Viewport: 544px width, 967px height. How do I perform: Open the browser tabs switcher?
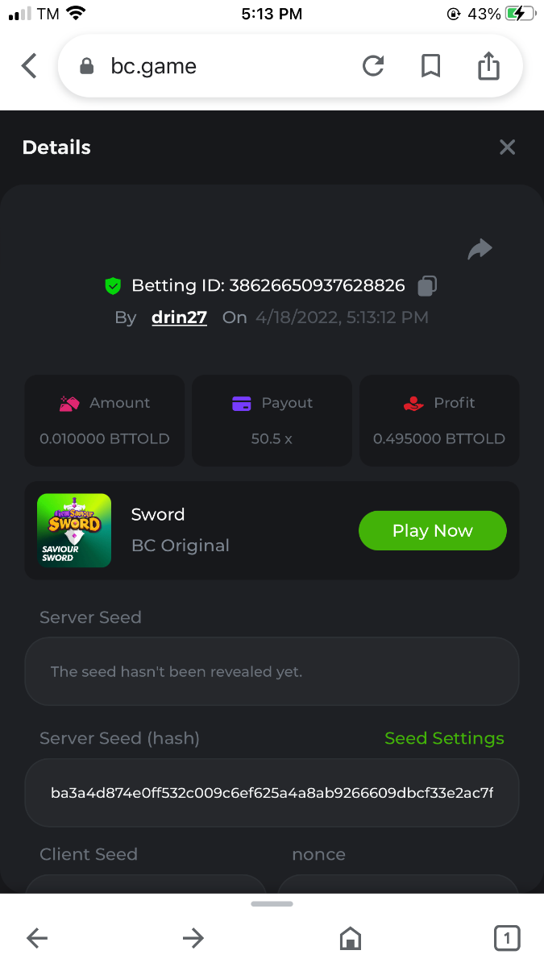coord(506,937)
